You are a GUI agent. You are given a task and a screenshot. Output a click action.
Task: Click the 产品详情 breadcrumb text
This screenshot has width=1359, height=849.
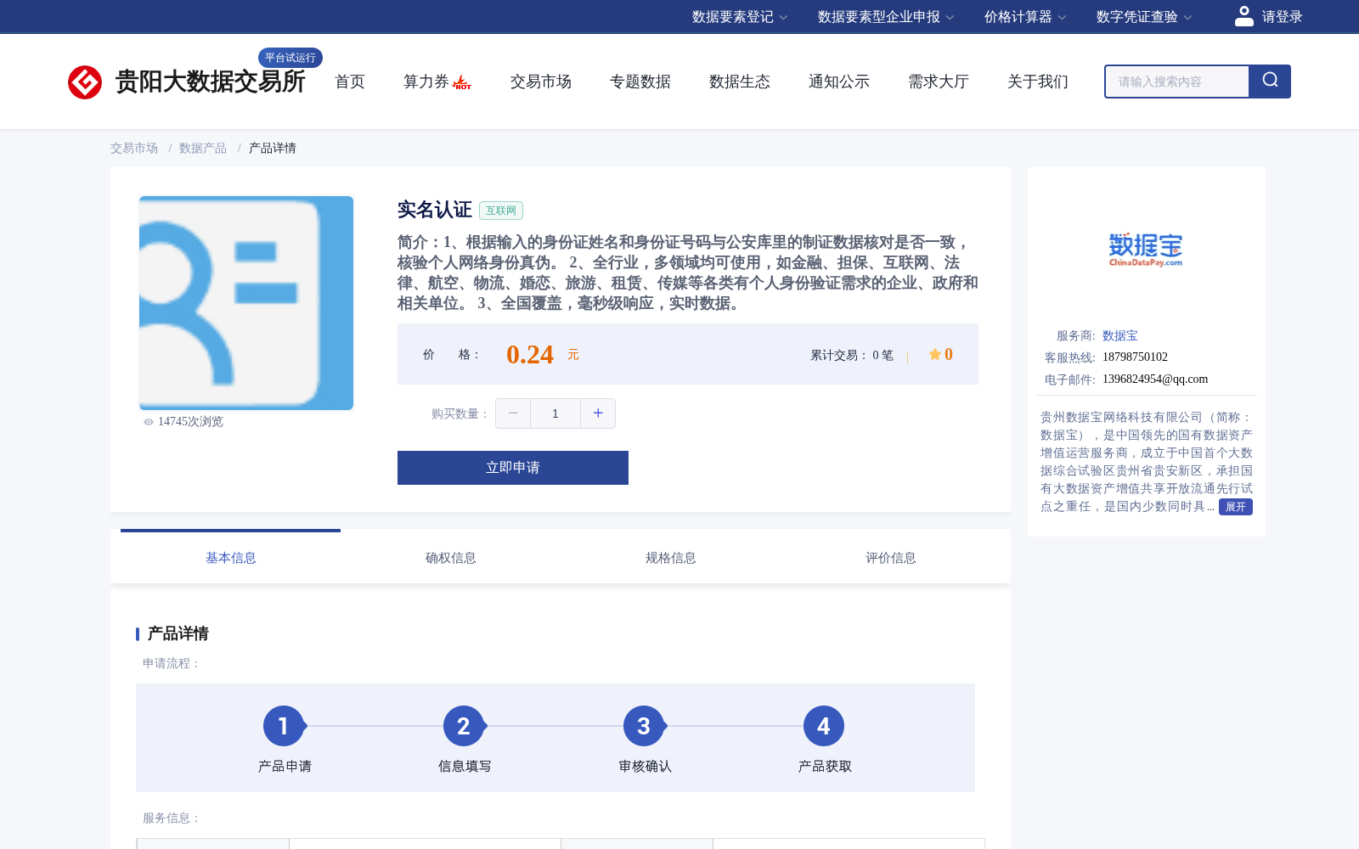(x=273, y=149)
